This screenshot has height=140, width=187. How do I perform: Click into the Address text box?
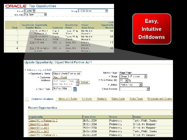[x=64, y=82]
